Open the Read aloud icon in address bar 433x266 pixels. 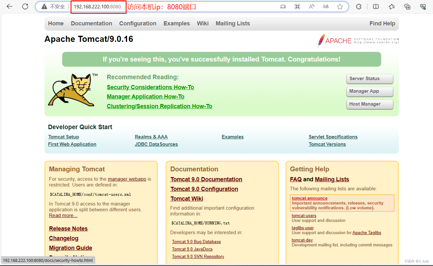coord(312,6)
